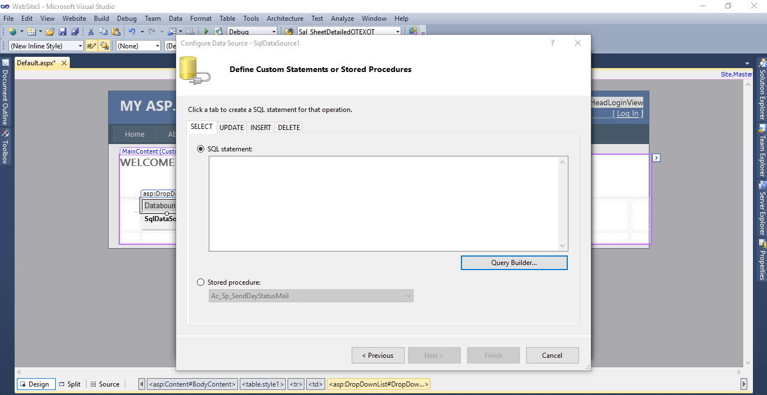The image size is (767, 395).
Task: Select the Start Debugging green arrow icon
Action: click(x=206, y=32)
